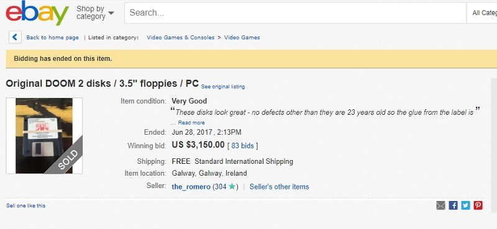Open the Video Games breadcrumb link
Image resolution: width=497 pixels, height=229 pixels.
tap(242, 37)
